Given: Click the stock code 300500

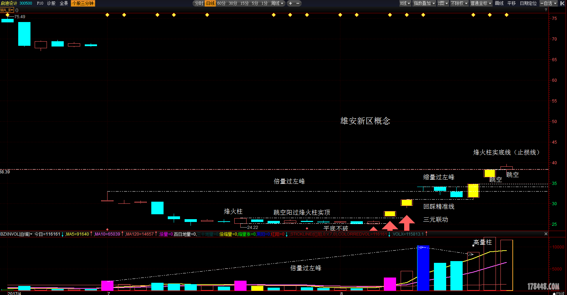Looking at the screenshot, I should 26,3.
